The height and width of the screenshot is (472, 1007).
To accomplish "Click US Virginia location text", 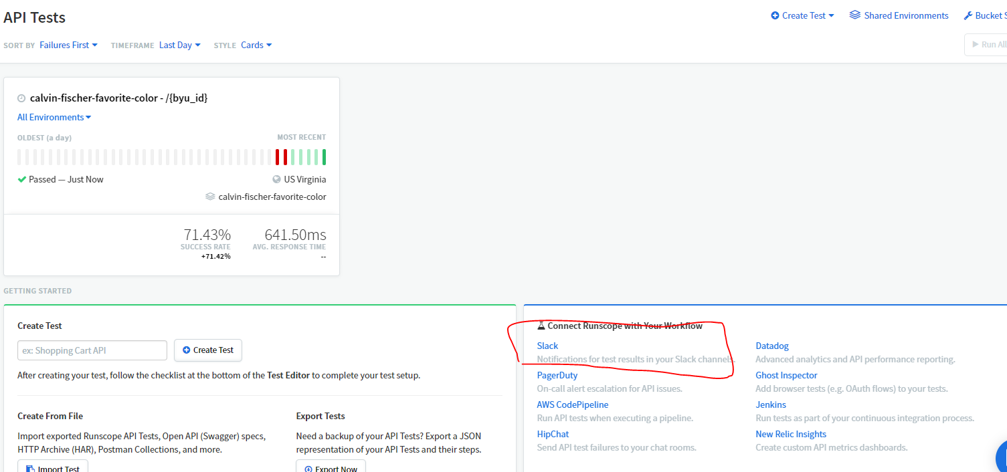I will coord(305,179).
